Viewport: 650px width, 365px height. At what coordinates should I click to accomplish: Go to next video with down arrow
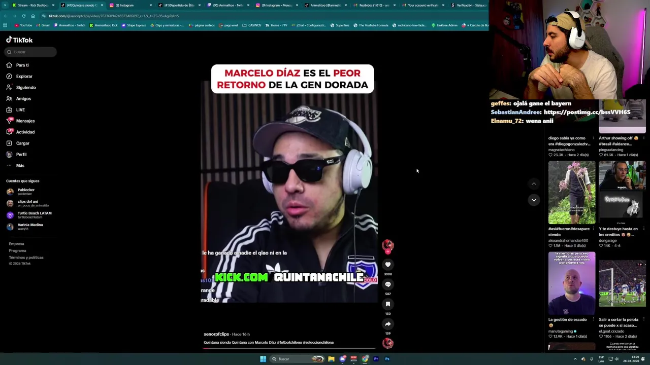[x=534, y=200]
